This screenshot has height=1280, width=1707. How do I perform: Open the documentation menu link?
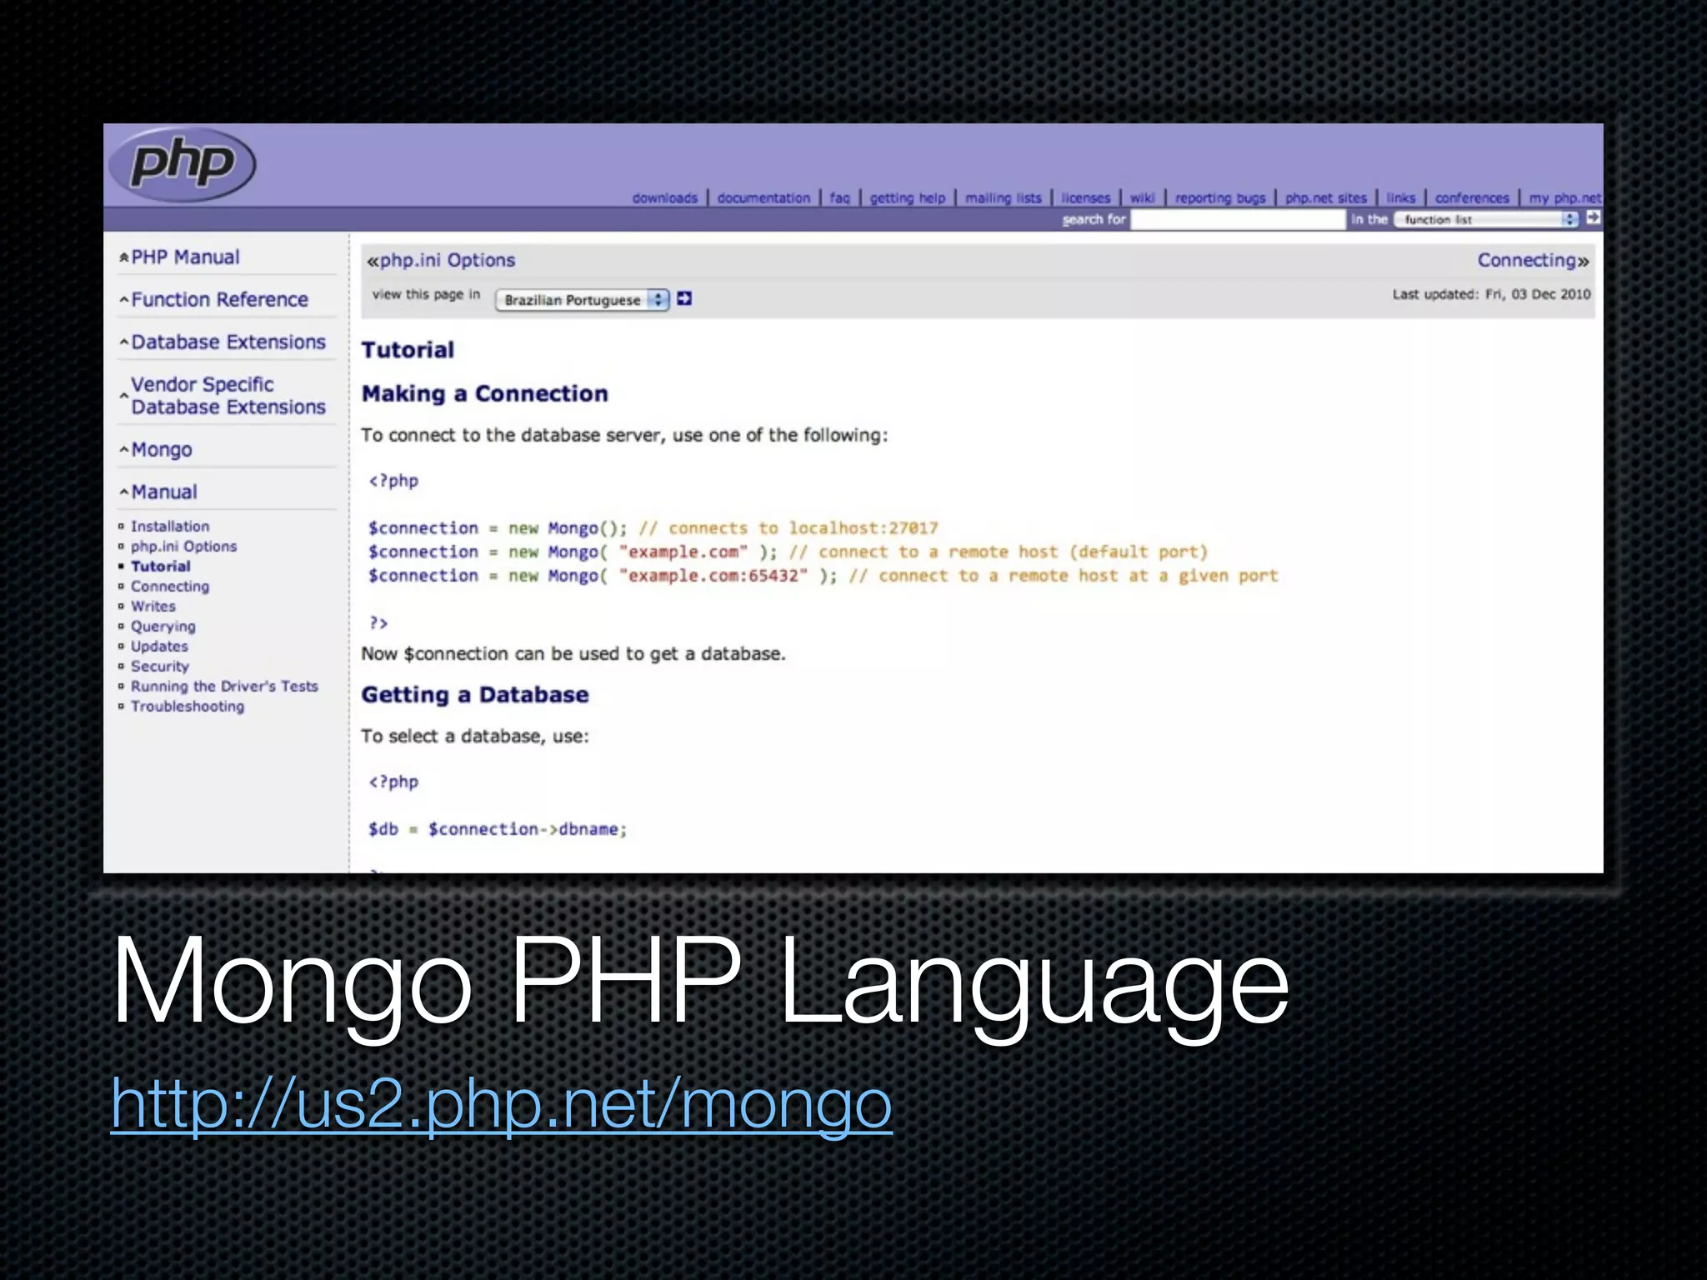point(763,198)
